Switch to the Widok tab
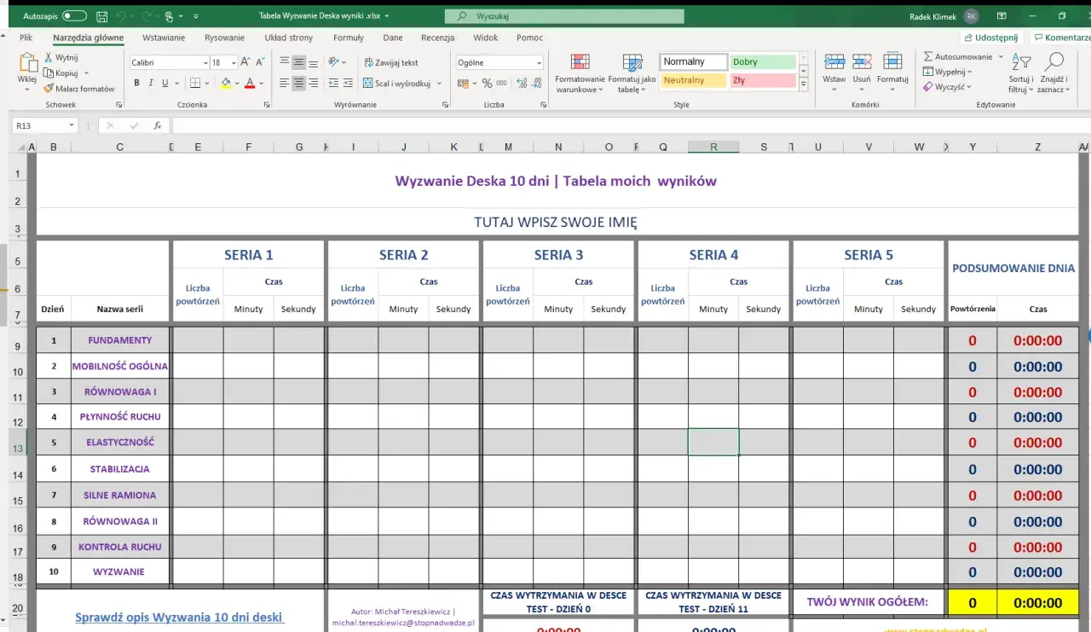This screenshot has height=632, width=1091. 485,38
